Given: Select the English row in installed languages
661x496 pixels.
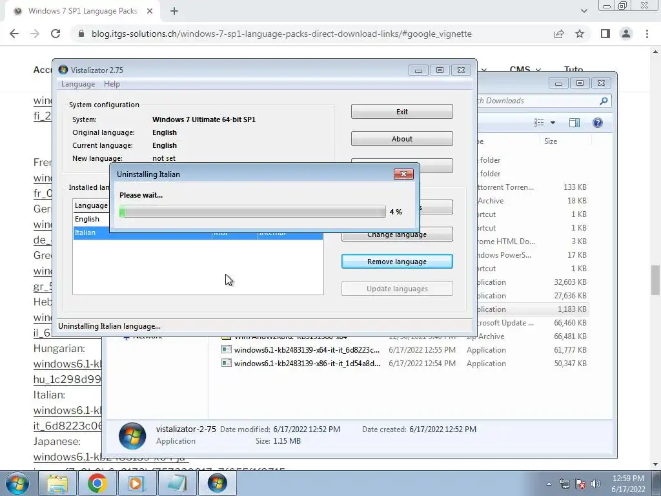Looking at the screenshot, I should pyautogui.click(x=92, y=220).
